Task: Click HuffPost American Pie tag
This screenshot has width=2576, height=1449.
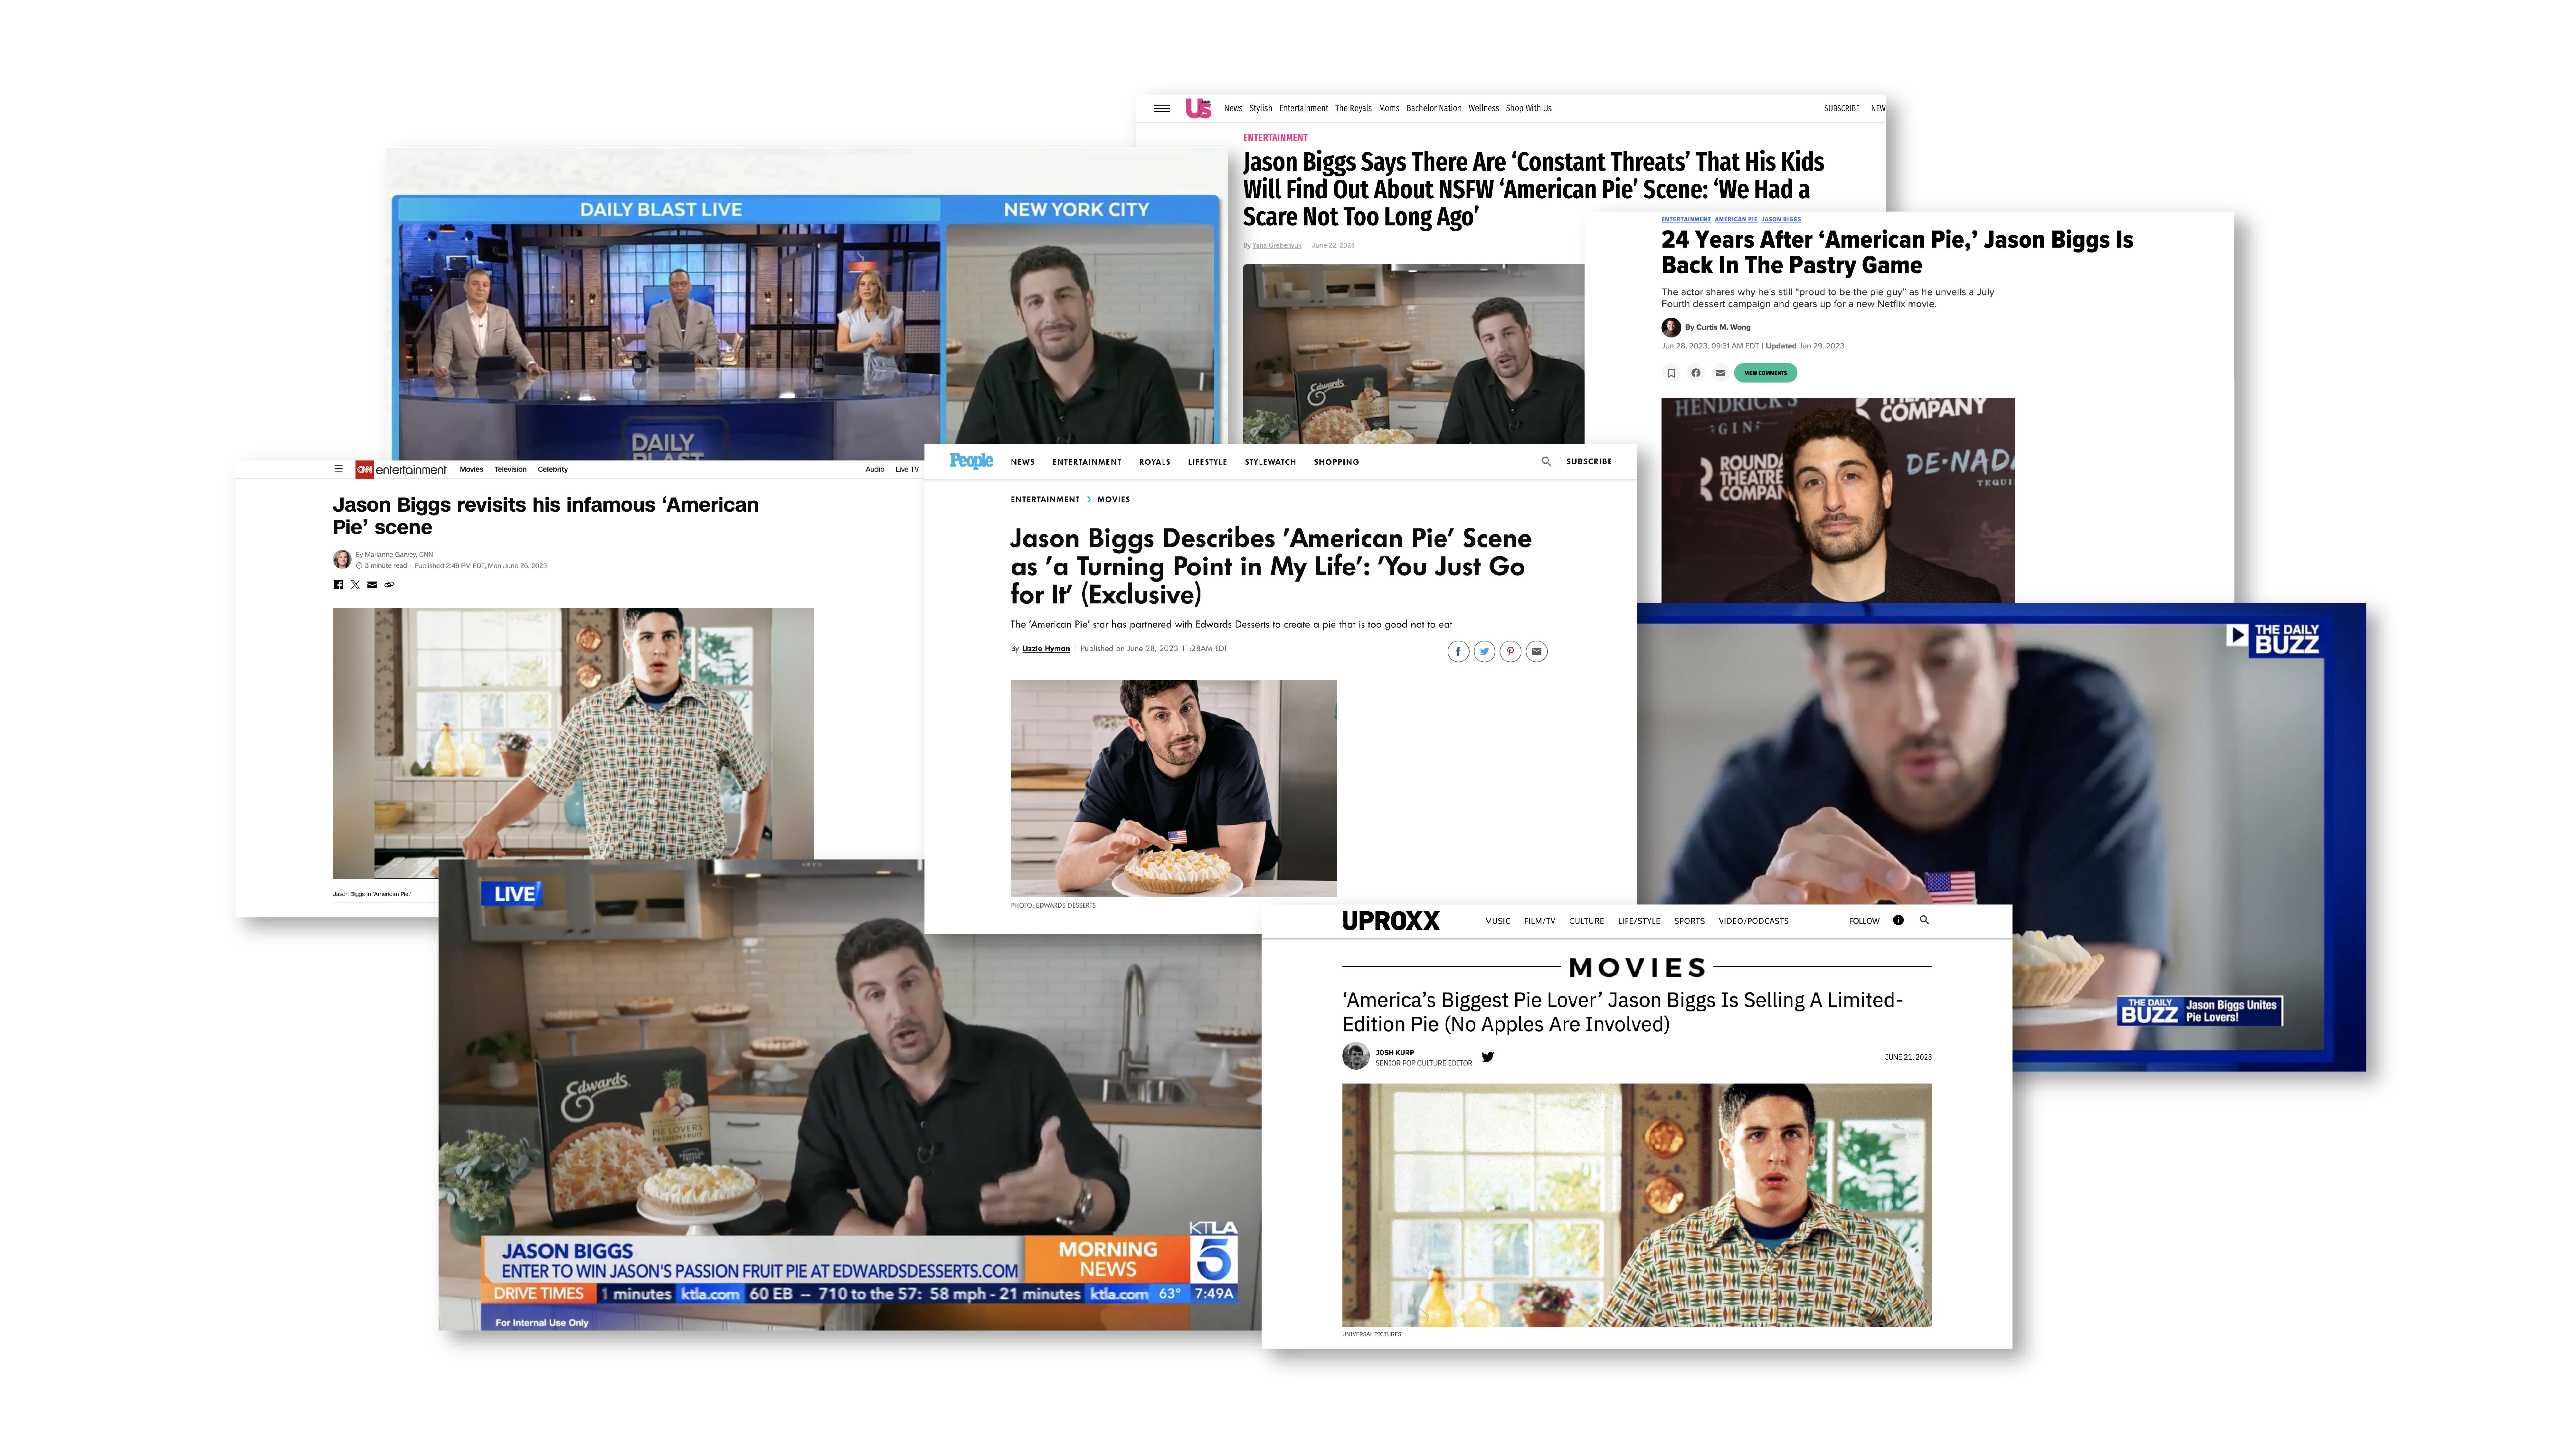Action: point(1736,219)
